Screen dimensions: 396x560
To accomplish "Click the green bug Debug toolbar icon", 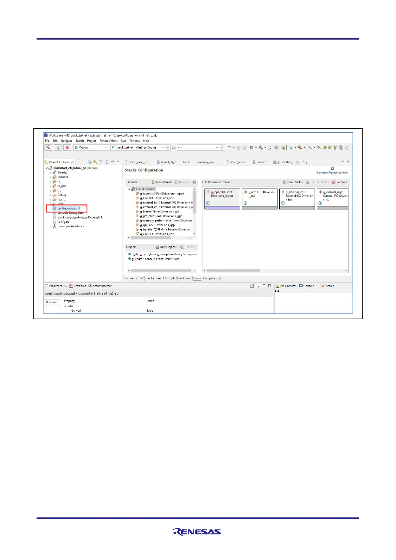I will pyautogui.click(x=291, y=147).
